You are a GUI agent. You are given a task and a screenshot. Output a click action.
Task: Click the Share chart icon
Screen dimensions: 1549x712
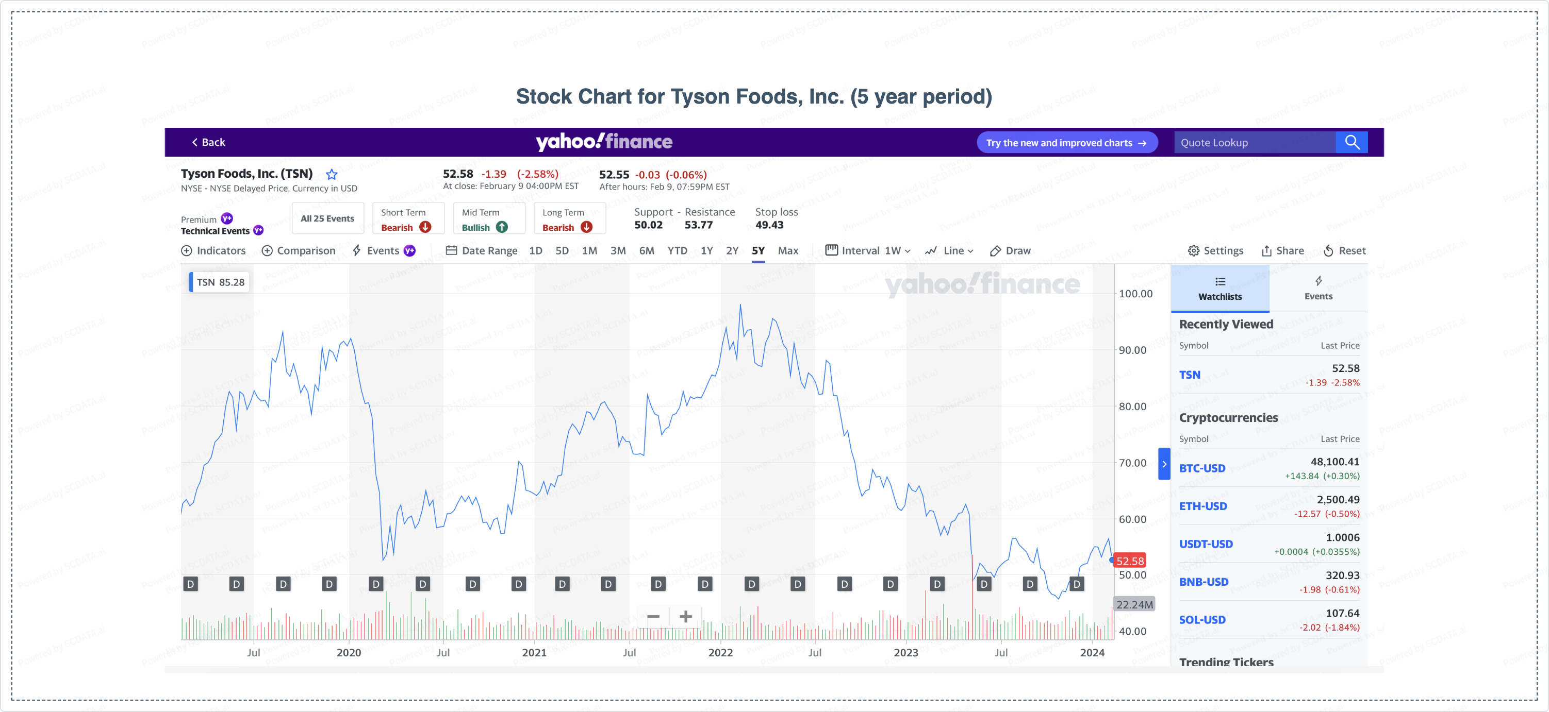point(1266,250)
